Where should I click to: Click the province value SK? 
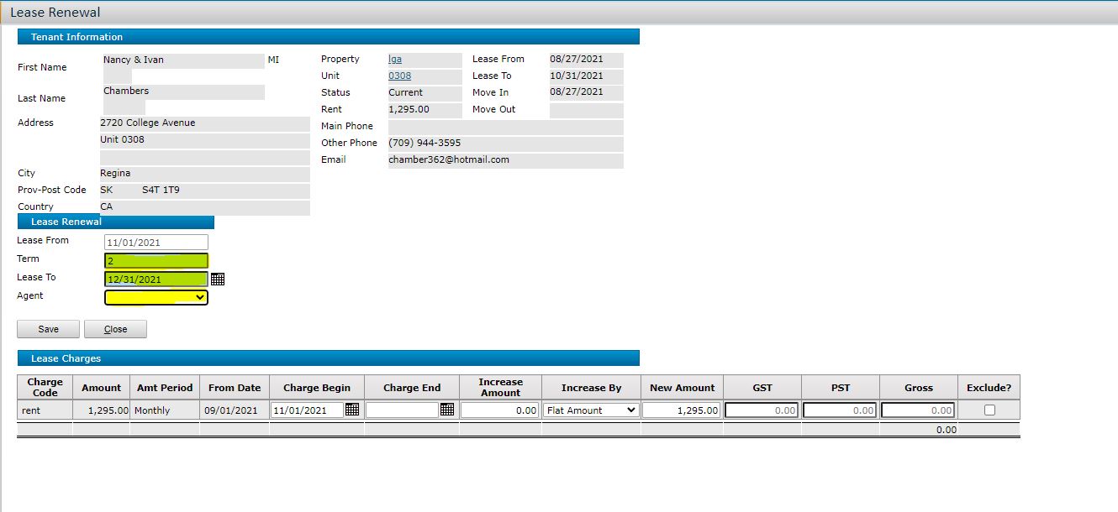pyautogui.click(x=106, y=190)
